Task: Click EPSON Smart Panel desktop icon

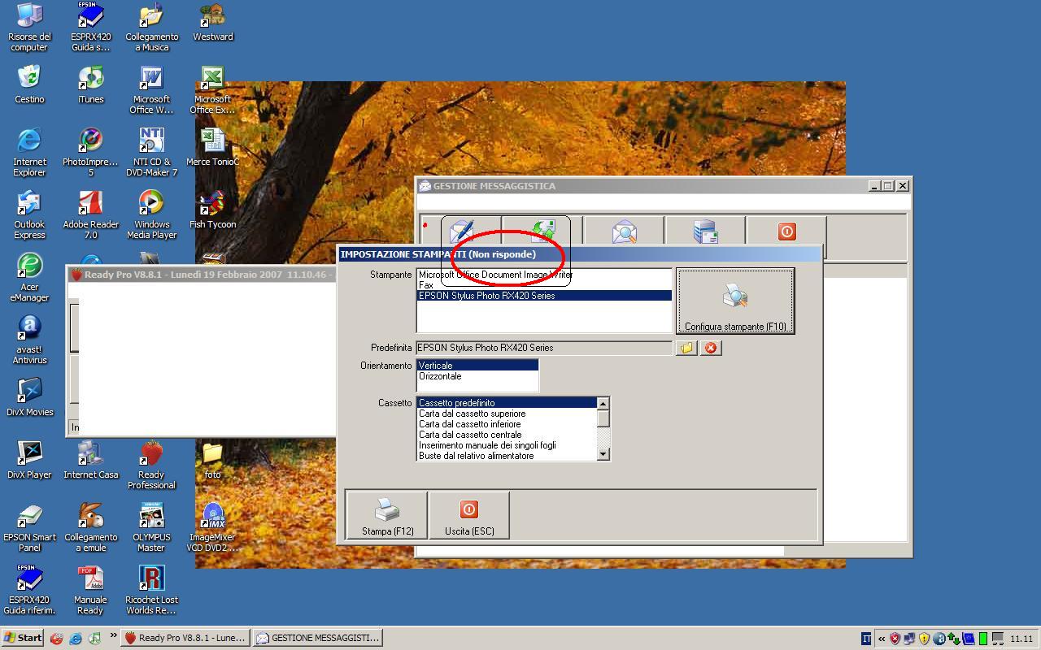Action: (x=29, y=527)
